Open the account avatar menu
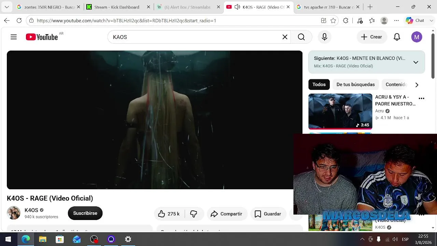Viewport: 437px width, 246px height. (x=417, y=37)
